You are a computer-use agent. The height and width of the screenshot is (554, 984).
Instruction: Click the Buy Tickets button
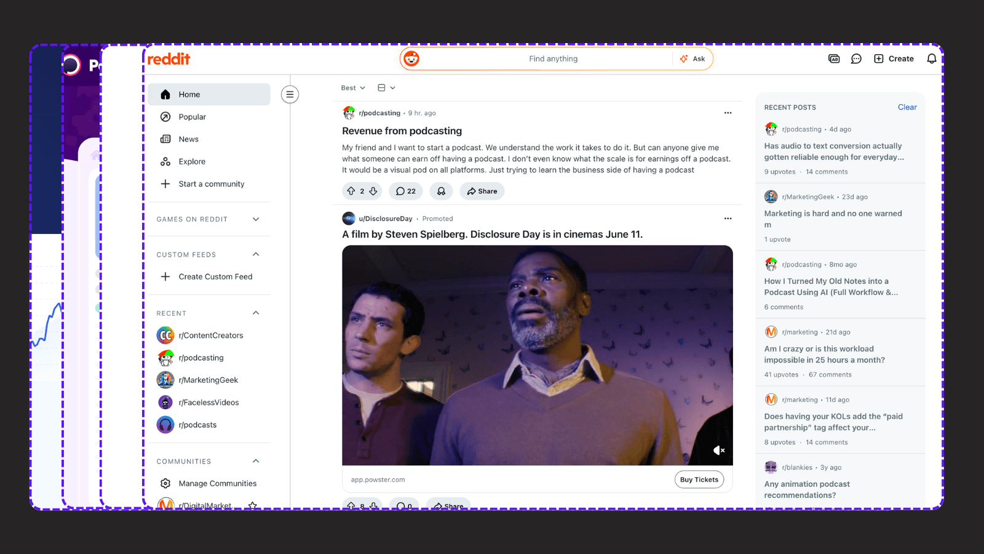(699, 480)
